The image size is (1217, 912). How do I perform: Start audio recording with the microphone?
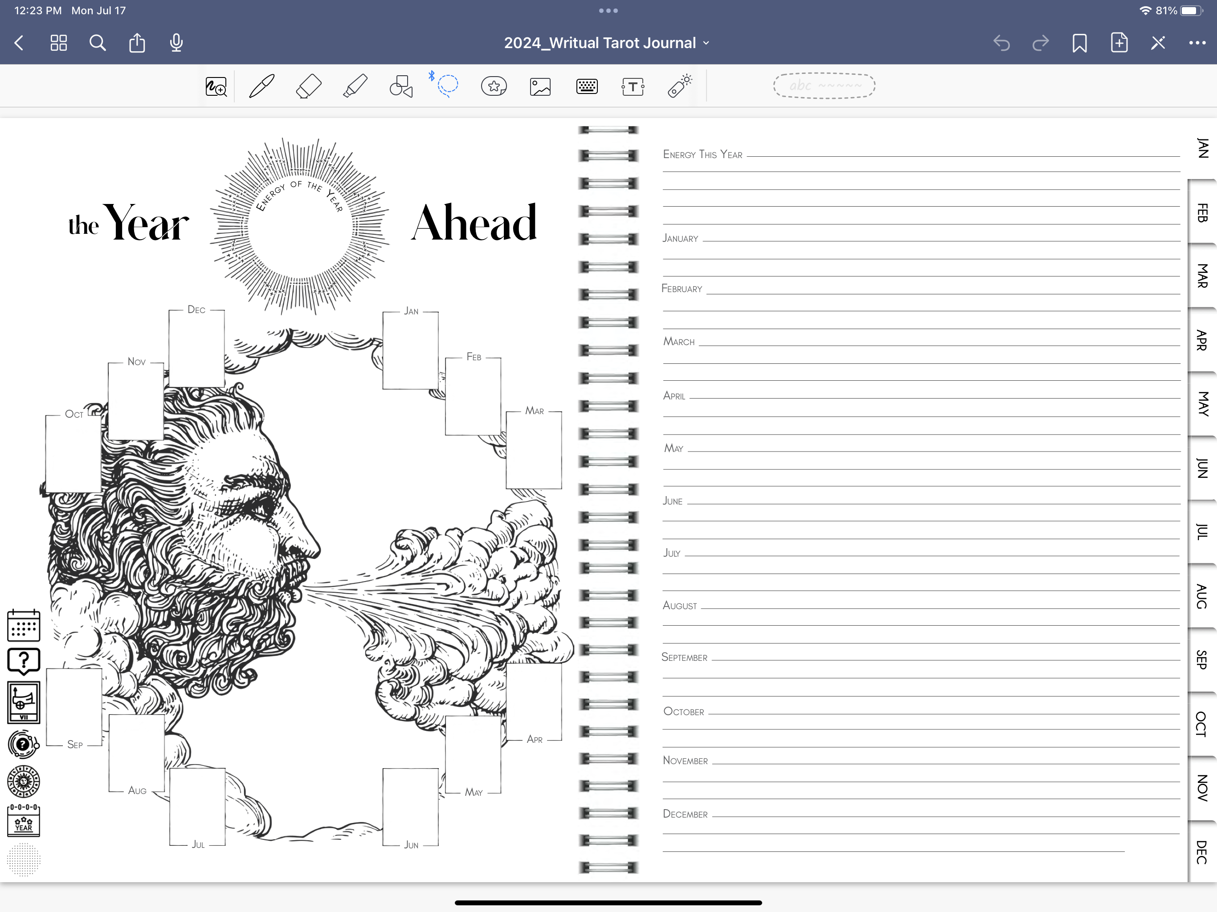(x=176, y=43)
